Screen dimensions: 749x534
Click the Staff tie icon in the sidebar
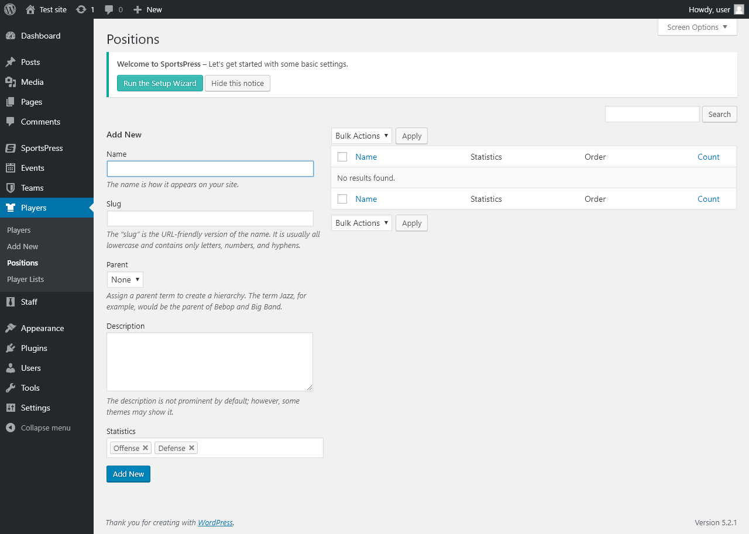11,302
